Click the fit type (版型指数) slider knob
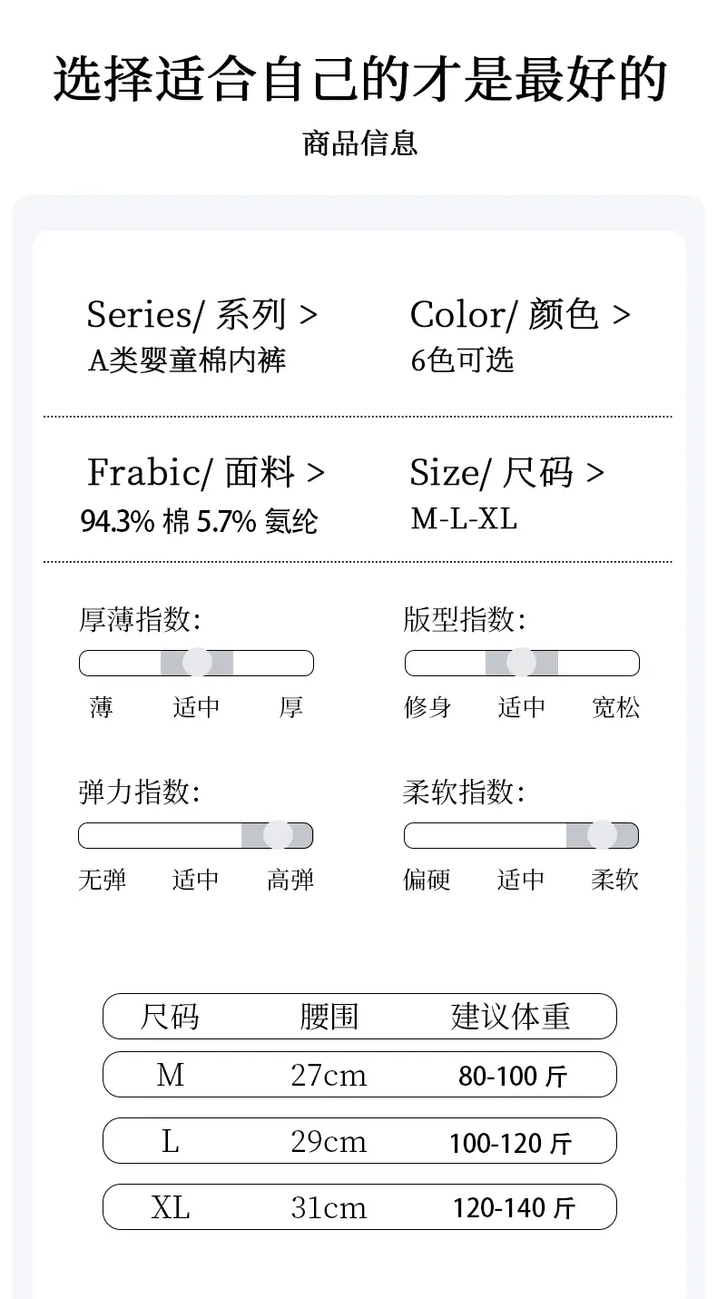This screenshot has height=1299, width=717. pyautogui.click(x=521, y=663)
